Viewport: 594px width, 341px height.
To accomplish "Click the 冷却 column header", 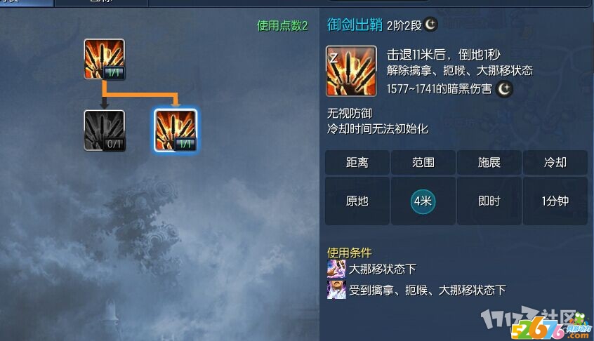I will click(x=555, y=162).
